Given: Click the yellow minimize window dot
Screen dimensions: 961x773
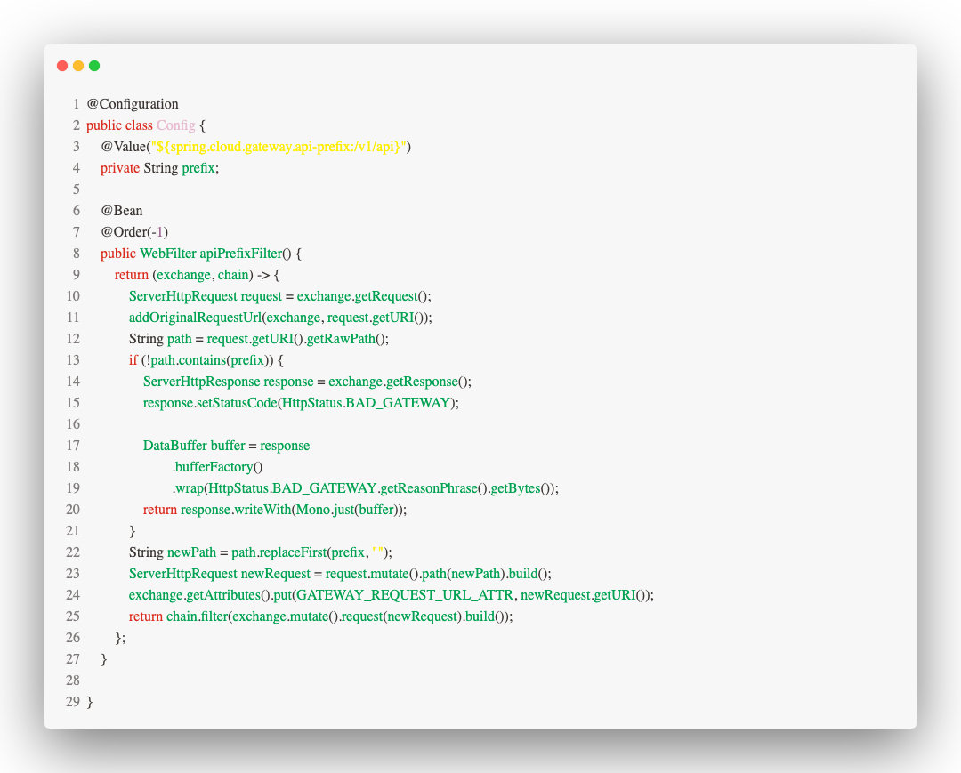Looking at the screenshot, I should coord(77,66).
